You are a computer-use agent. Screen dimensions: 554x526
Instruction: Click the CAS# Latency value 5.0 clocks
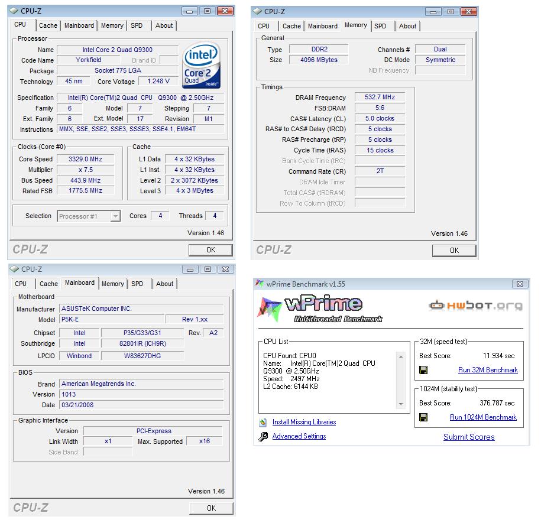(x=380, y=118)
